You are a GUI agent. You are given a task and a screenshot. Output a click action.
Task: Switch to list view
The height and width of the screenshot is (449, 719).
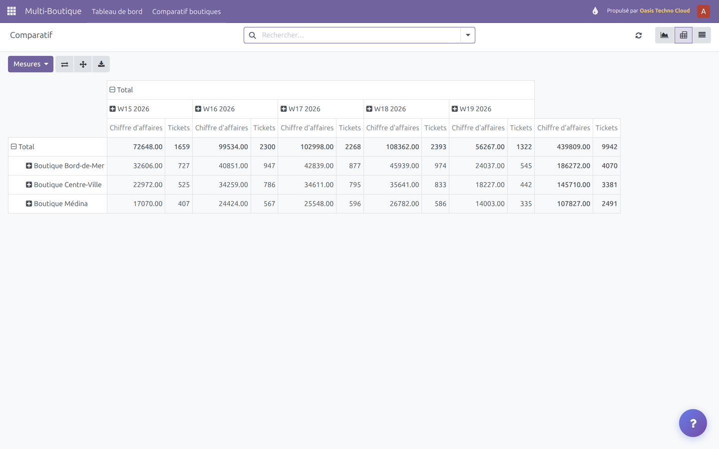pos(702,35)
